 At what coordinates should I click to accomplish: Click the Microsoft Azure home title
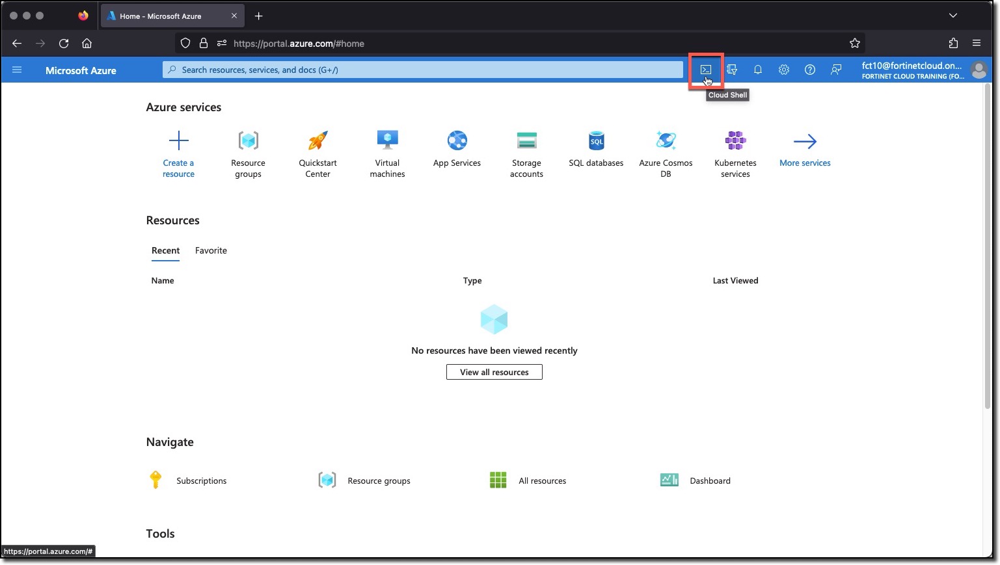[x=81, y=70]
